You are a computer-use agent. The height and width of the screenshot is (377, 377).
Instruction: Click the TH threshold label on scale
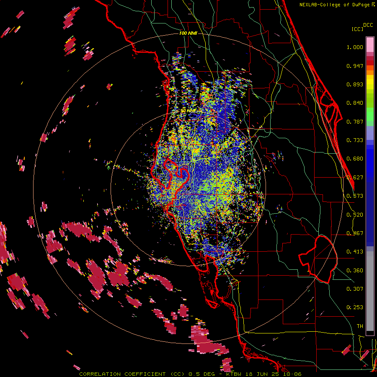tap(360, 326)
